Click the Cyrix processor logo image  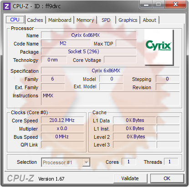159,47
